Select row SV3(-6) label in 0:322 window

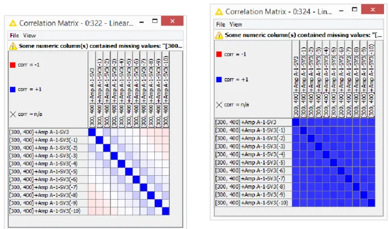pyautogui.click(x=48, y=180)
